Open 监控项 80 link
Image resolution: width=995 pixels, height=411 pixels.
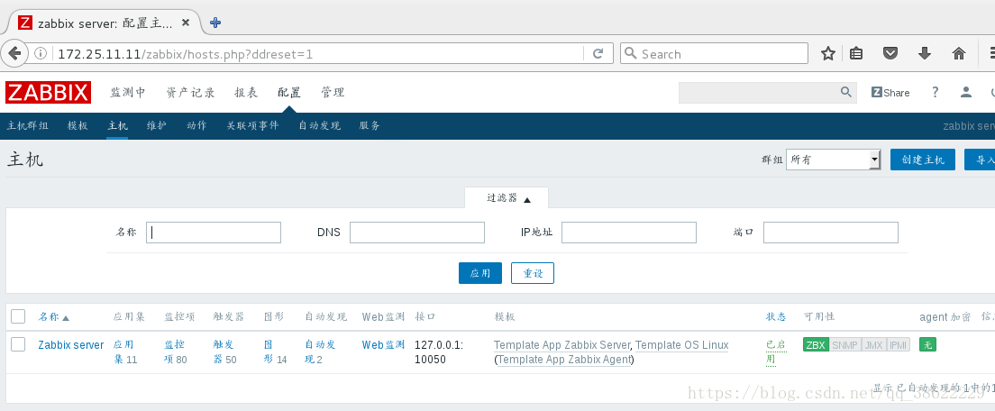tap(176, 352)
